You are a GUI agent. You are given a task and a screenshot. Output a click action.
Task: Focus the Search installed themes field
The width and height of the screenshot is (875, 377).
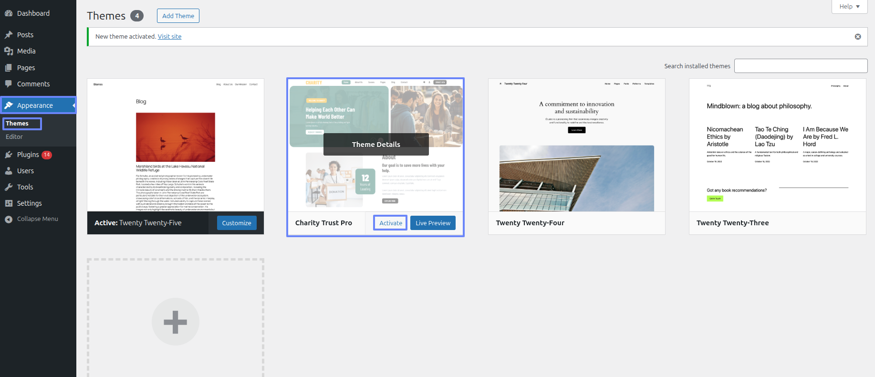coord(801,66)
